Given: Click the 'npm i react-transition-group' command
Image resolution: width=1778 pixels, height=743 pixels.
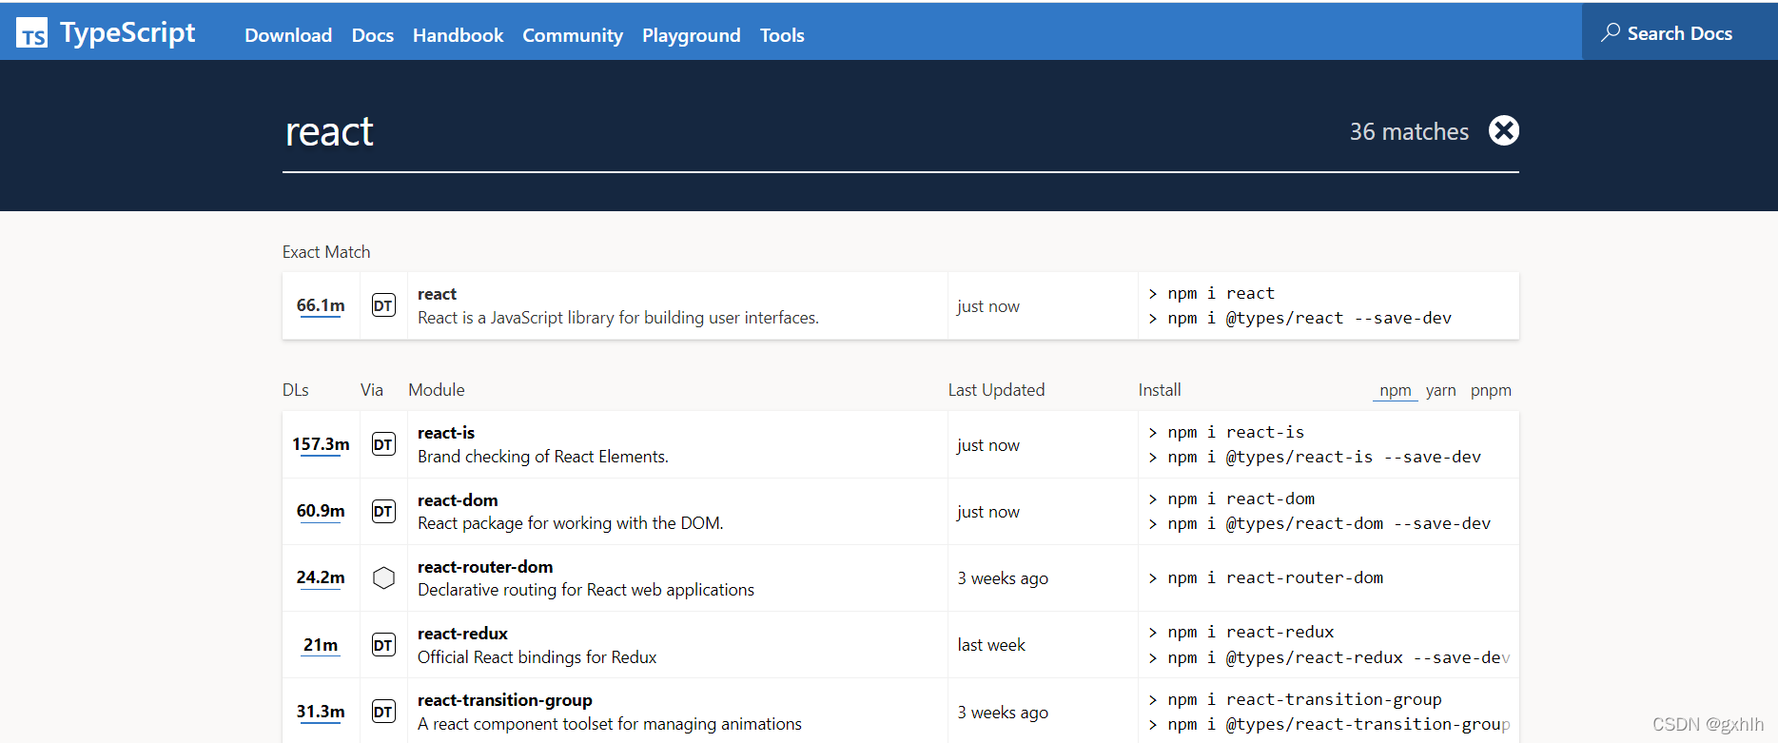Looking at the screenshot, I should pyautogui.click(x=1305, y=699).
